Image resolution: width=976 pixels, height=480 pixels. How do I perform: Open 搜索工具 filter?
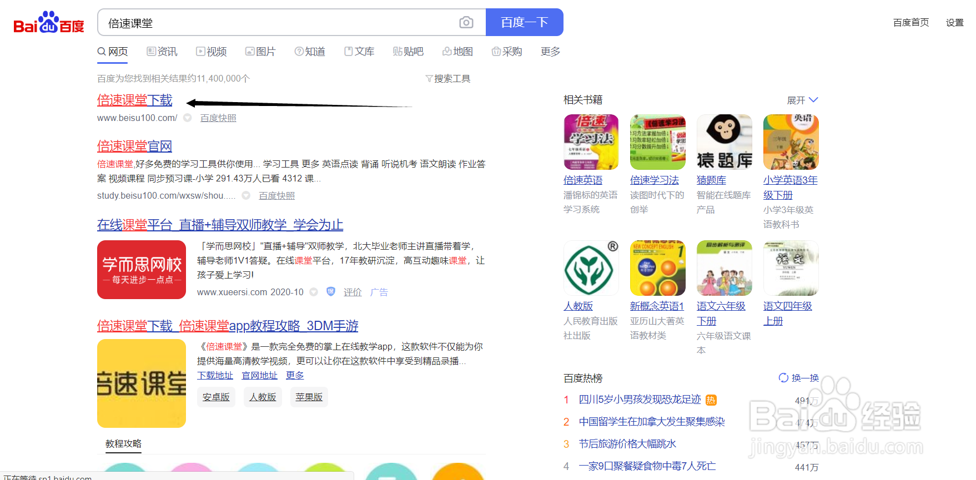point(447,79)
